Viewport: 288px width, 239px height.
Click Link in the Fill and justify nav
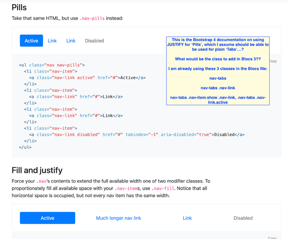[x=187, y=218]
